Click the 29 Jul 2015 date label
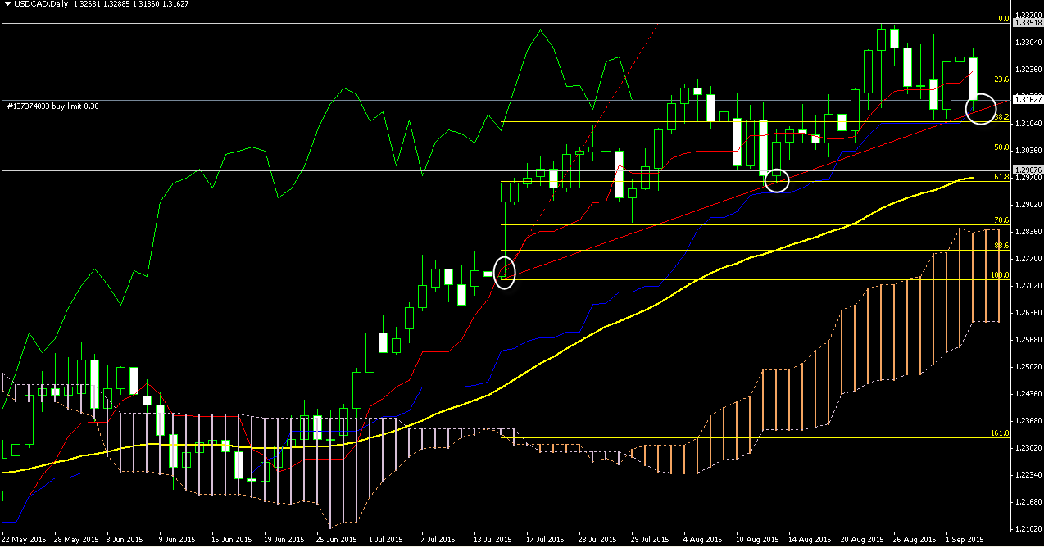This screenshot has width=1044, height=548. (x=648, y=541)
